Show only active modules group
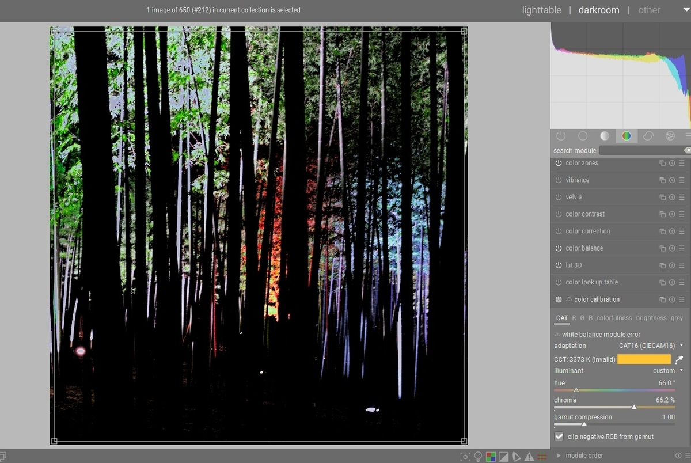 coord(561,136)
